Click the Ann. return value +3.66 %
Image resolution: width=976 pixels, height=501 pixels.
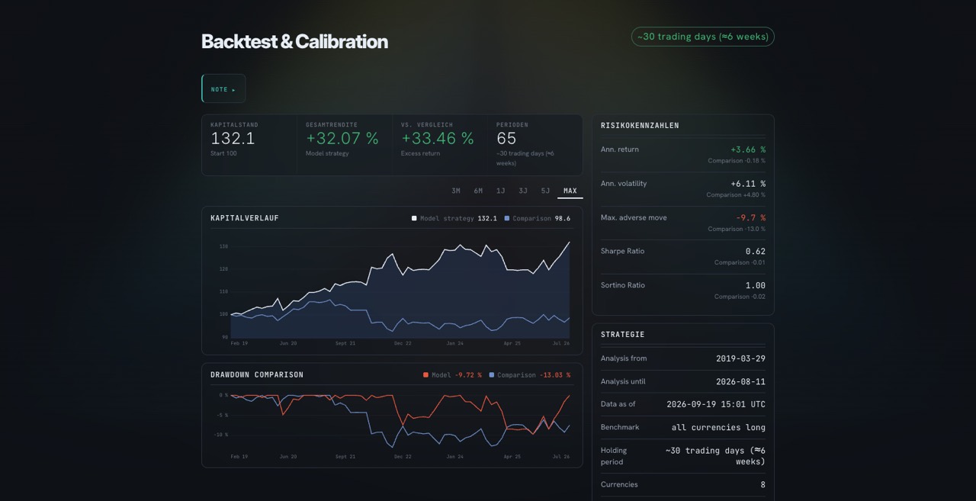click(748, 149)
